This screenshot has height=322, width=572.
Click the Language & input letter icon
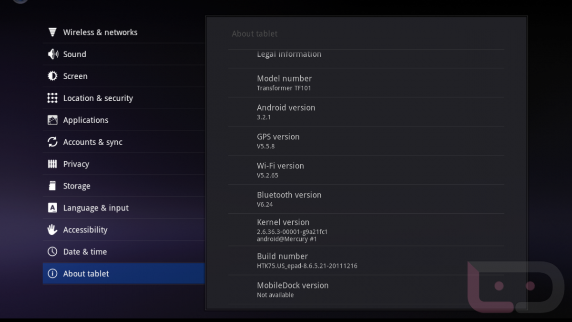pyautogui.click(x=52, y=208)
